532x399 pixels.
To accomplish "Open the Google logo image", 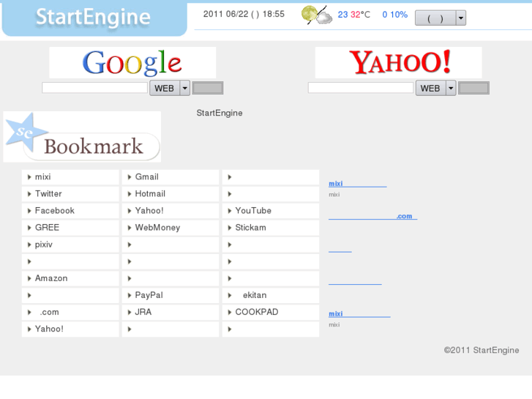I will coord(132,62).
